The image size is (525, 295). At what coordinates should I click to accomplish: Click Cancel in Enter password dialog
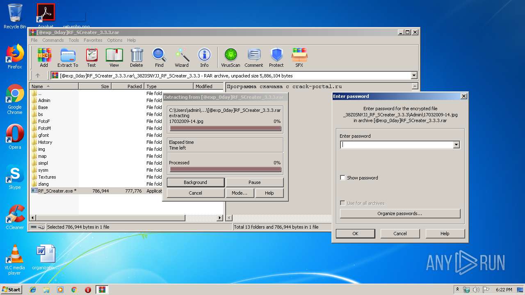pyautogui.click(x=400, y=234)
